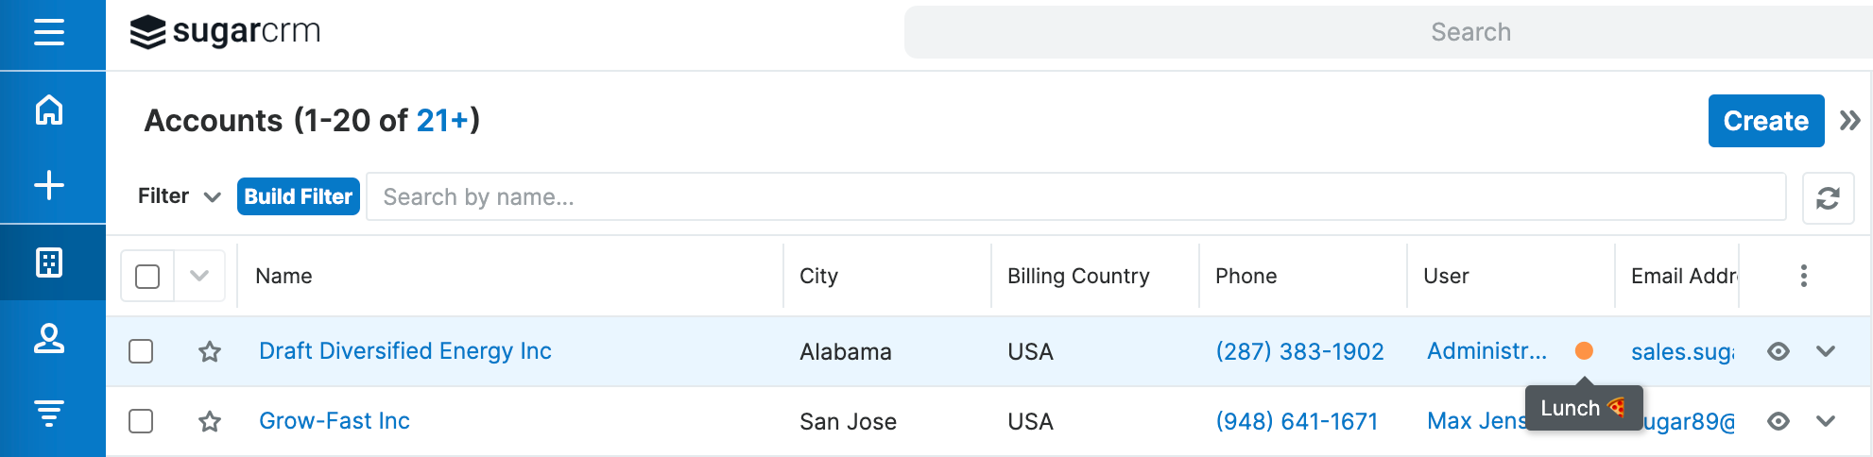This screenshot has width=1873, height=457.
Task: Open the pipeline filter sidebar icon
Action: click(x=49, y=413)
